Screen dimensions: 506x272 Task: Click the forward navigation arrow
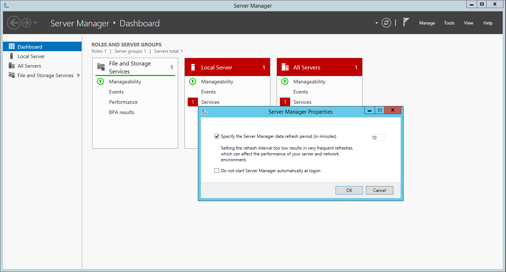coord(26,23)
